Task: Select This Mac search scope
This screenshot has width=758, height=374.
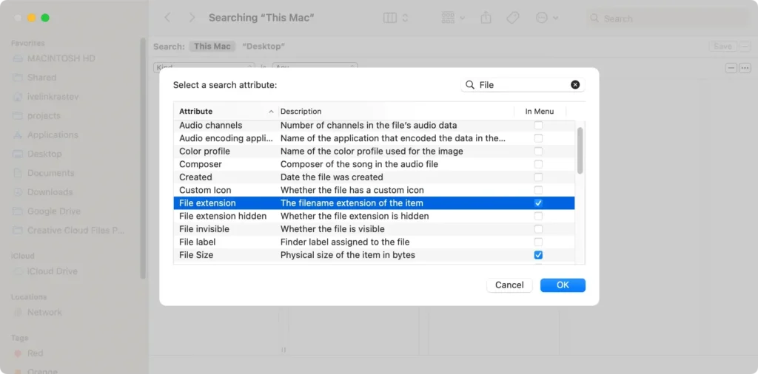Action: 212,47
